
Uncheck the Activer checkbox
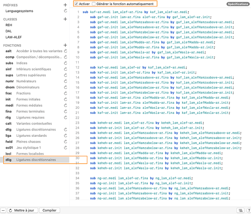[x=76, y=4]
